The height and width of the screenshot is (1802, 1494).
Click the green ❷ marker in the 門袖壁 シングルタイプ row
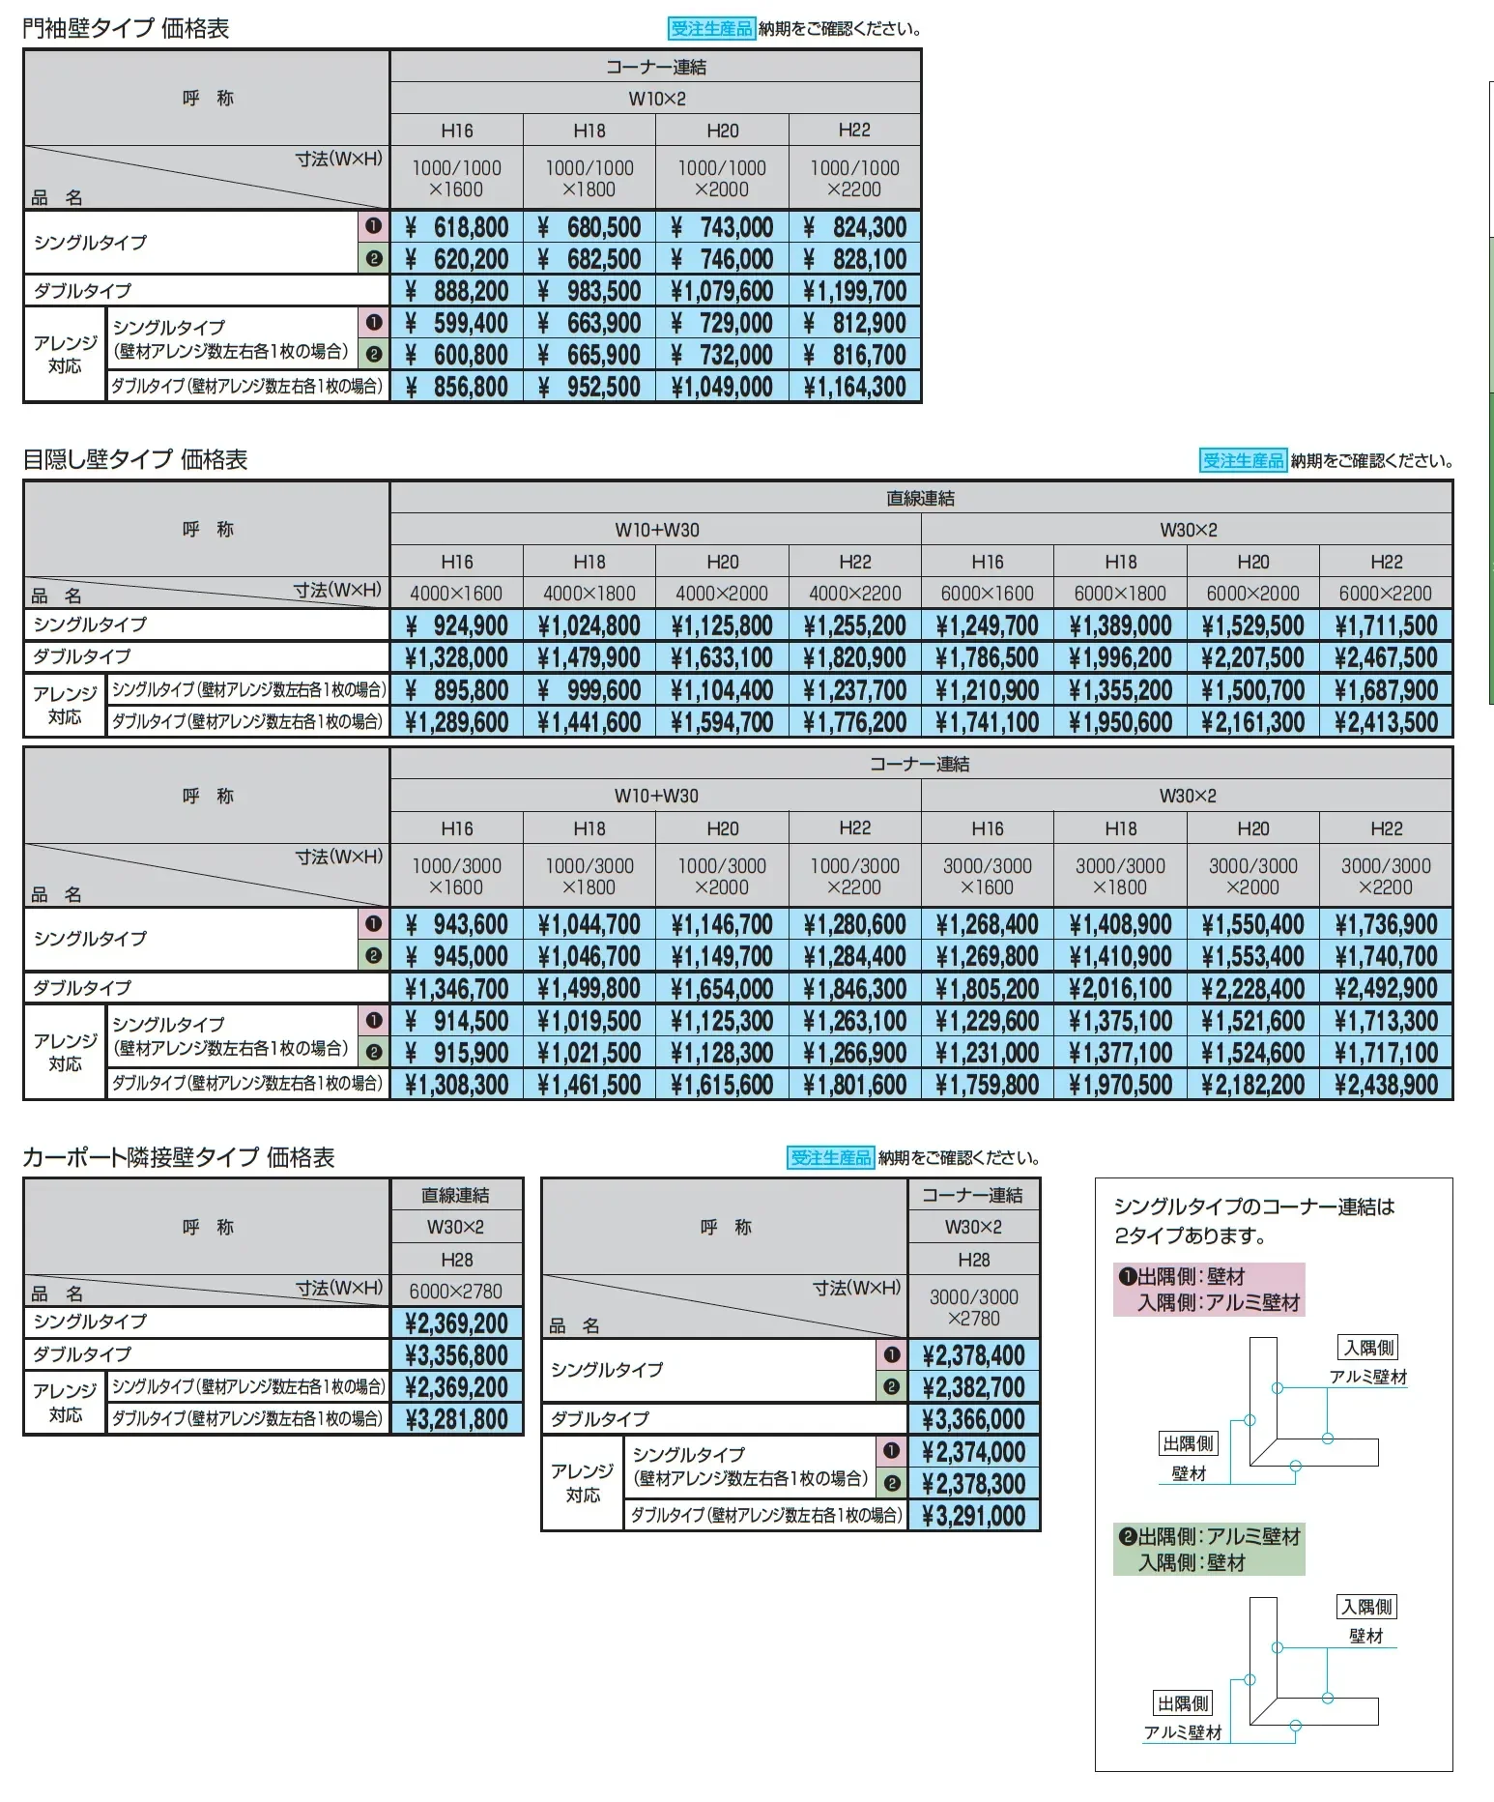[374, 259]
